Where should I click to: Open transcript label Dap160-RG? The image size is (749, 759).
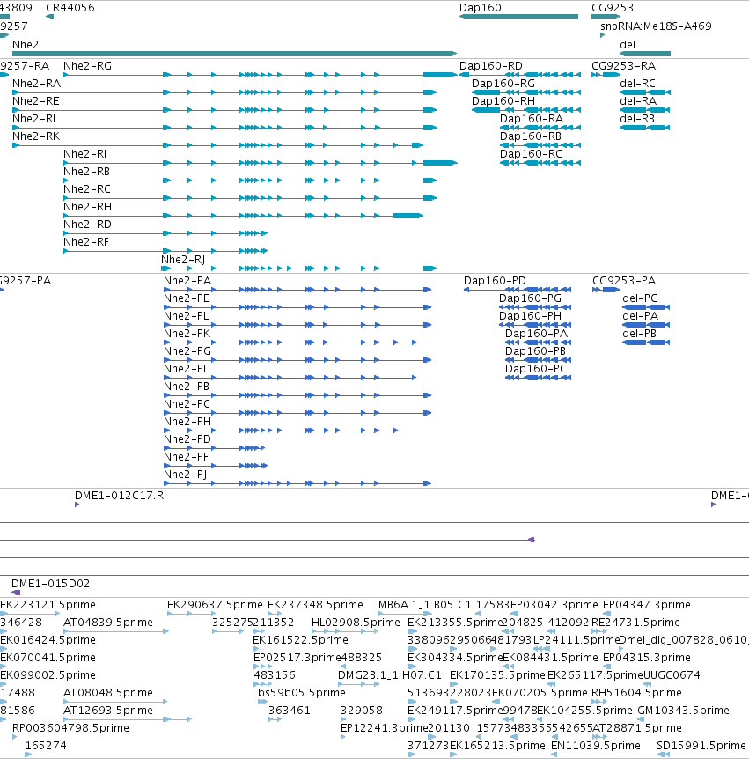503,84
